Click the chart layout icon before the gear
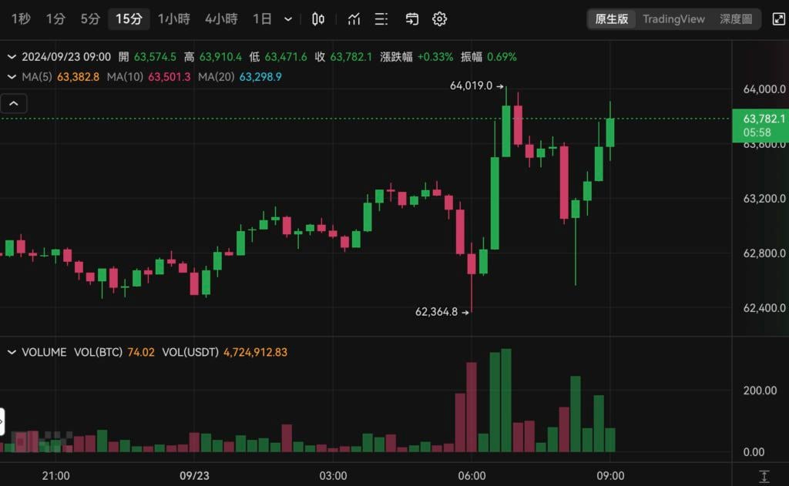This screenshot has height=486, width=789. 412,19
